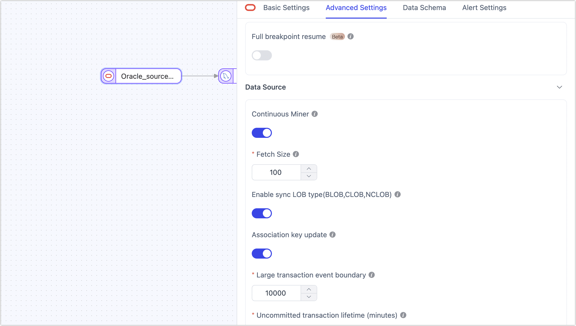Increase Fetch Size with the up stepper arrow
The height and width of the screenshot is (326, 576).
click(x=309, y=168)
